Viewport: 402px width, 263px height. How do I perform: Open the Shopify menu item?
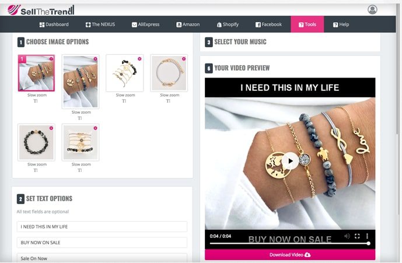tap(228, 24)
